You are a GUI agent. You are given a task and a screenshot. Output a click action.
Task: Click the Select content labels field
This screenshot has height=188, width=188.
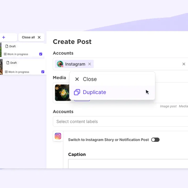120,121
